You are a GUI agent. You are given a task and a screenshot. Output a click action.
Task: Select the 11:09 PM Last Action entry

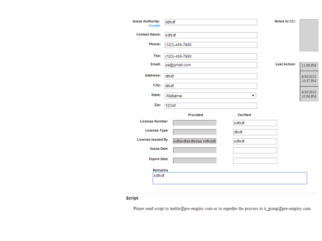(x=309, y=66)
